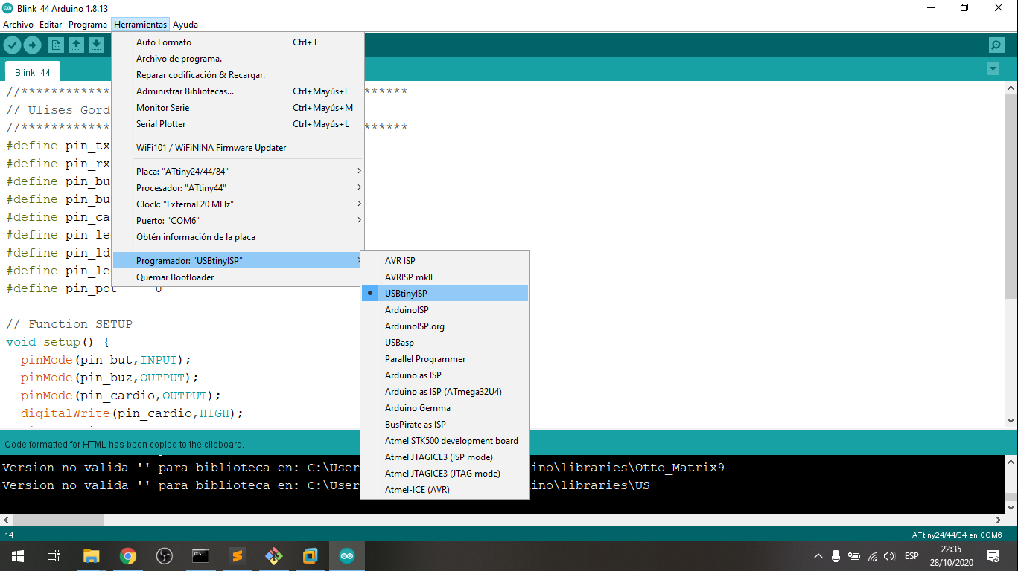Open WiFi101 / WiFiNINA Firmware Updater

point(238,148)
